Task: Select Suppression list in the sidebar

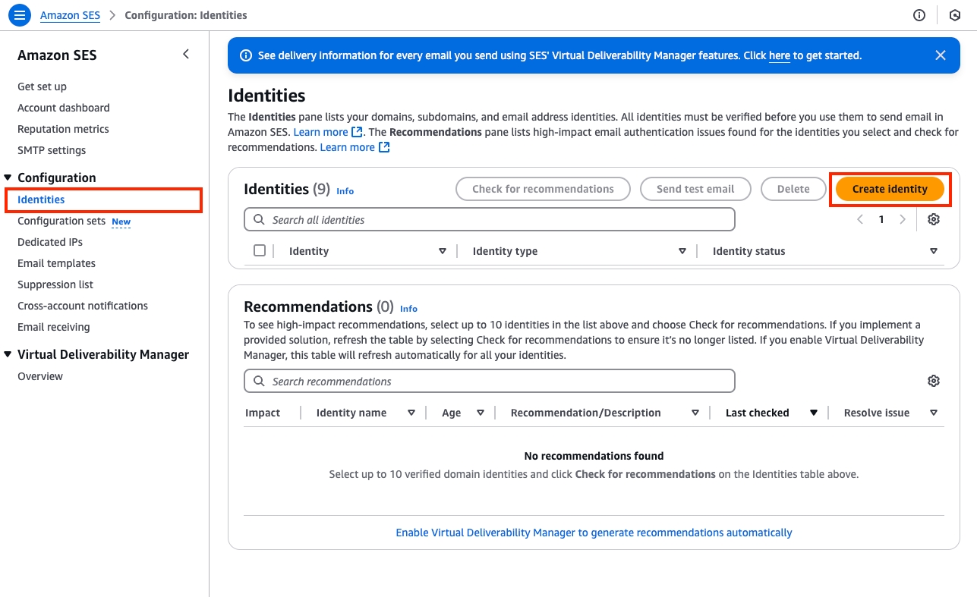Action: (55, 284)
